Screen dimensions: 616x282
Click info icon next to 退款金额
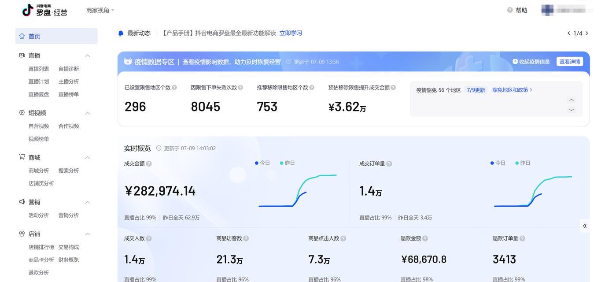(425, 238)
